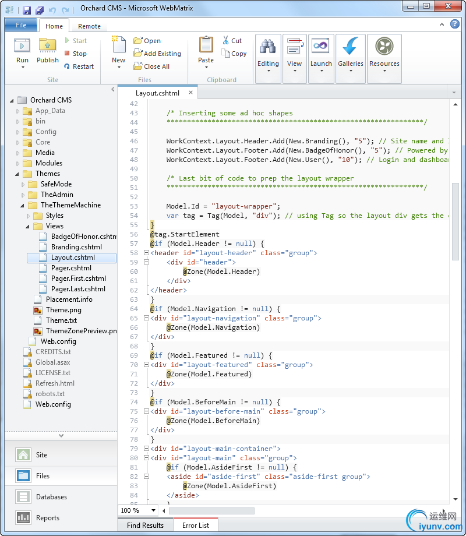
Task: Copy the selection
Action: (234, 54)
